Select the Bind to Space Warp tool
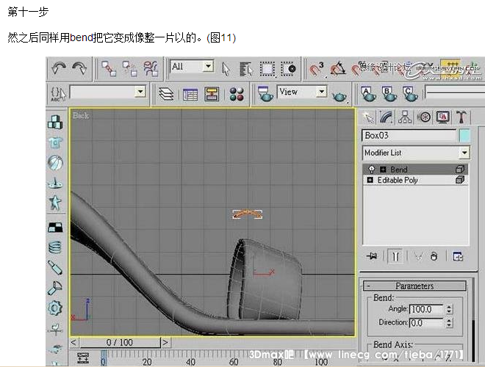 point(151,68)
